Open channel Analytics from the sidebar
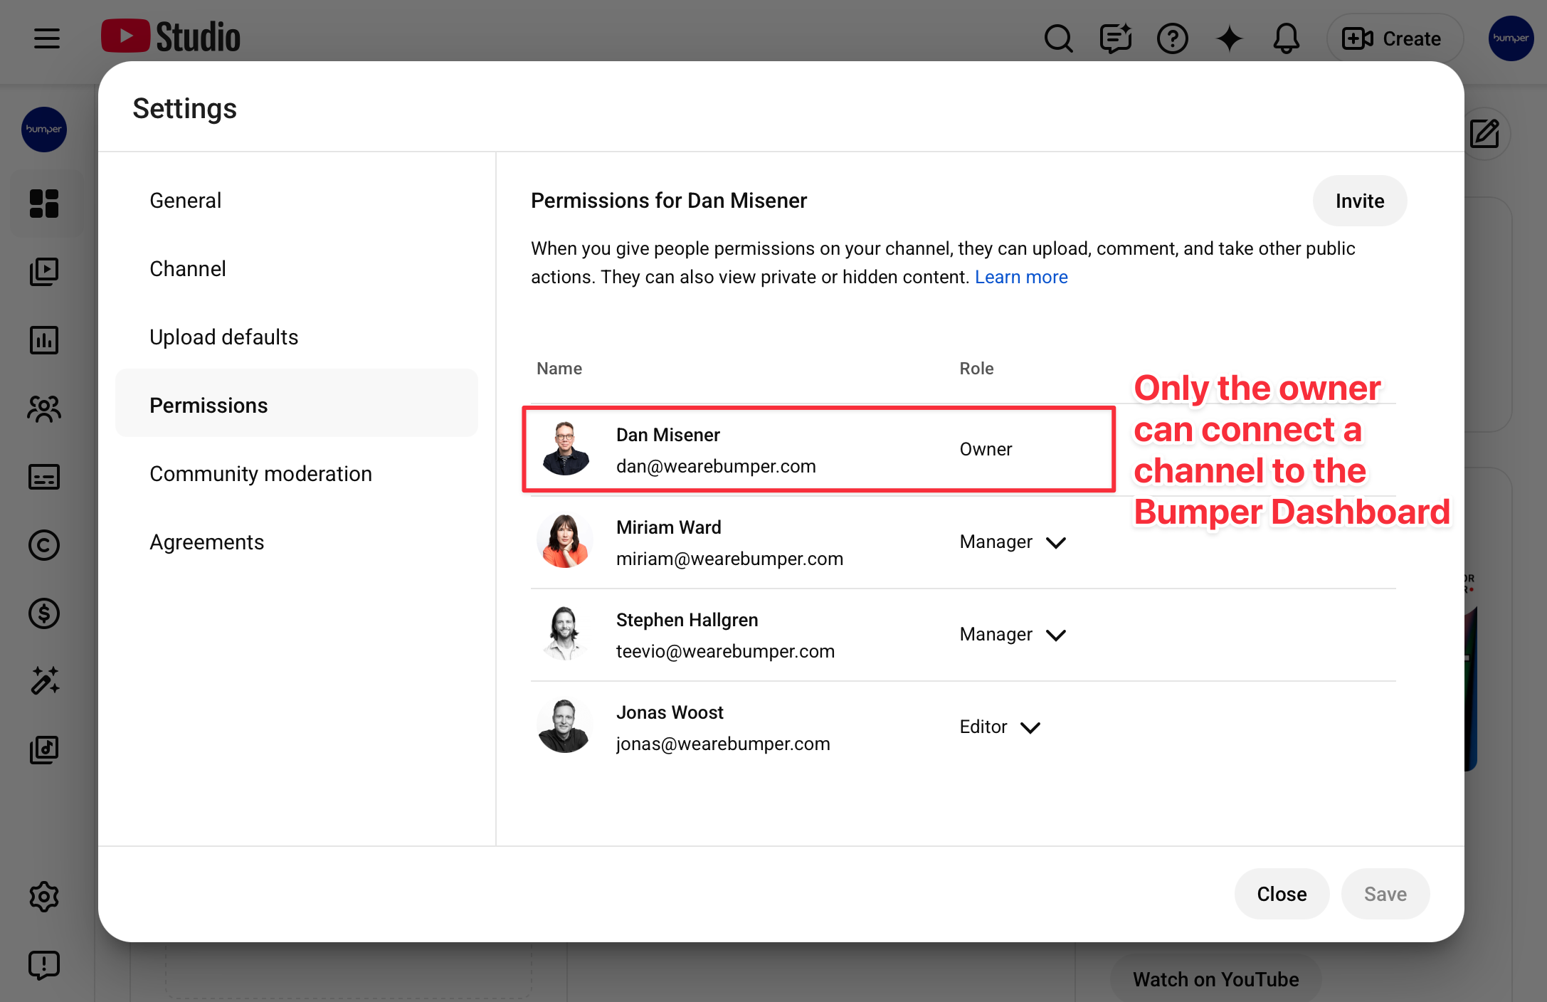Image resolution: width=1547 pixels, height=1002 pixels. pyautogui.click(x=44, y=340)
